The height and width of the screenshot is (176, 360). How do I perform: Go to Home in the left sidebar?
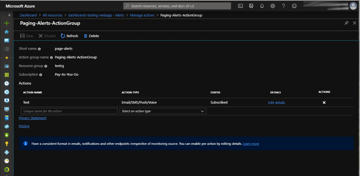pyautogui.click(x=6, y=32)
